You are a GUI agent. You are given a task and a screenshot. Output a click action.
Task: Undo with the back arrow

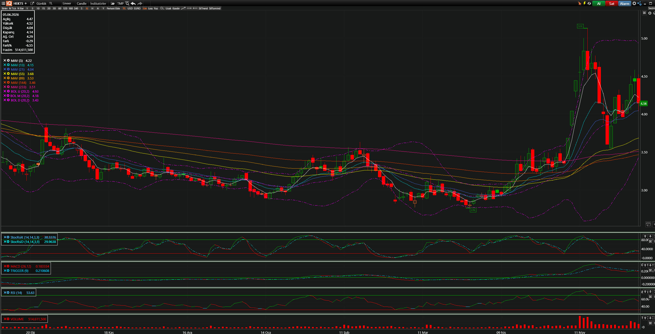(133, 3)
